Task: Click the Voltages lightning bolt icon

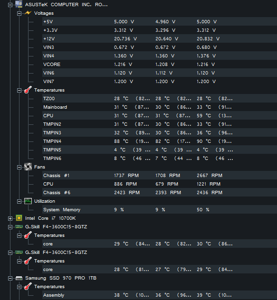Action: (28, 13)
